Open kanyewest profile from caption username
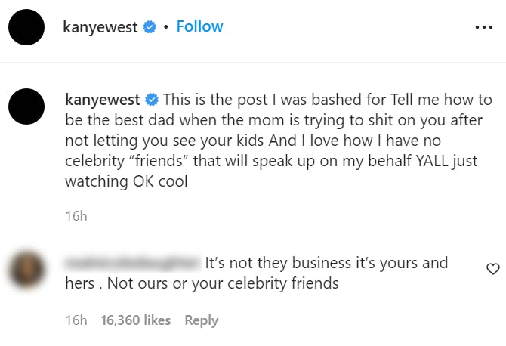Viewport: 506px width, 346px height. 101,100
